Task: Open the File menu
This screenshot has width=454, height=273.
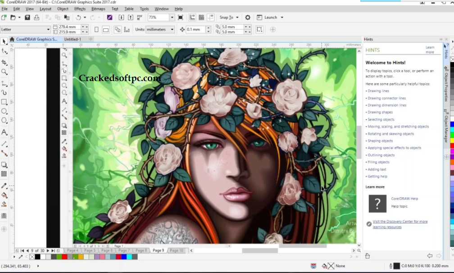Action: pos(5,9)
